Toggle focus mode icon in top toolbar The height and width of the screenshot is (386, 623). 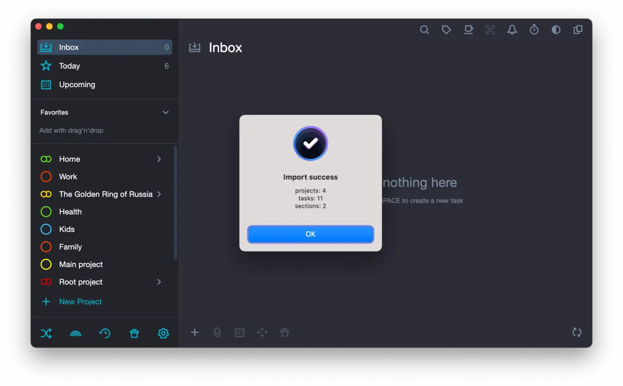[490, 30]
